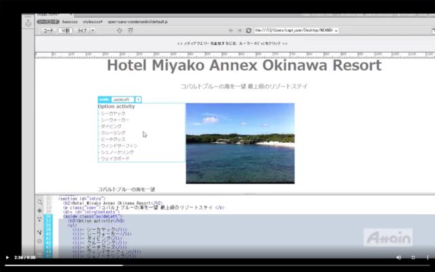The image size is (435, 272).
Task: Click the div id="introContents" code line
Action: (91, 212)
